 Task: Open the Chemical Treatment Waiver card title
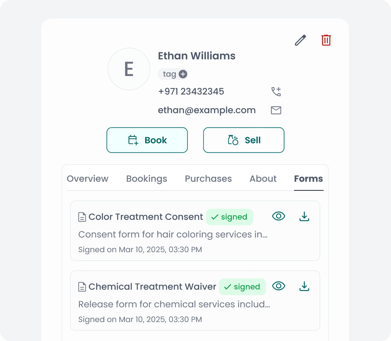[152, 287]
